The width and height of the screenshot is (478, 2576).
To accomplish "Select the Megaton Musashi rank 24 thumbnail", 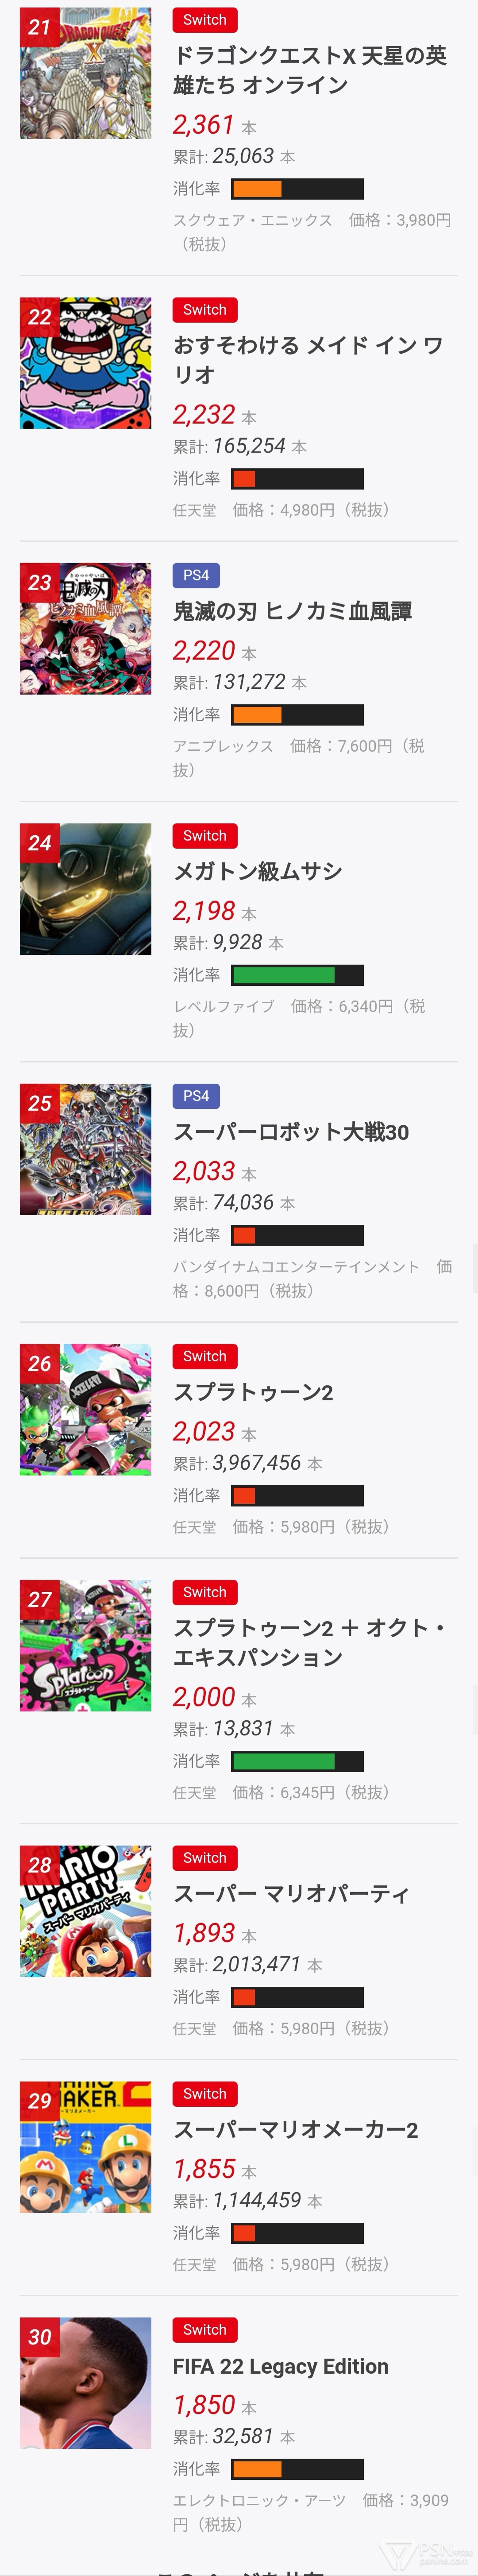I will [x=86, y=889].
